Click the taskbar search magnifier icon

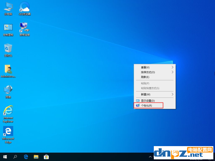15,156
